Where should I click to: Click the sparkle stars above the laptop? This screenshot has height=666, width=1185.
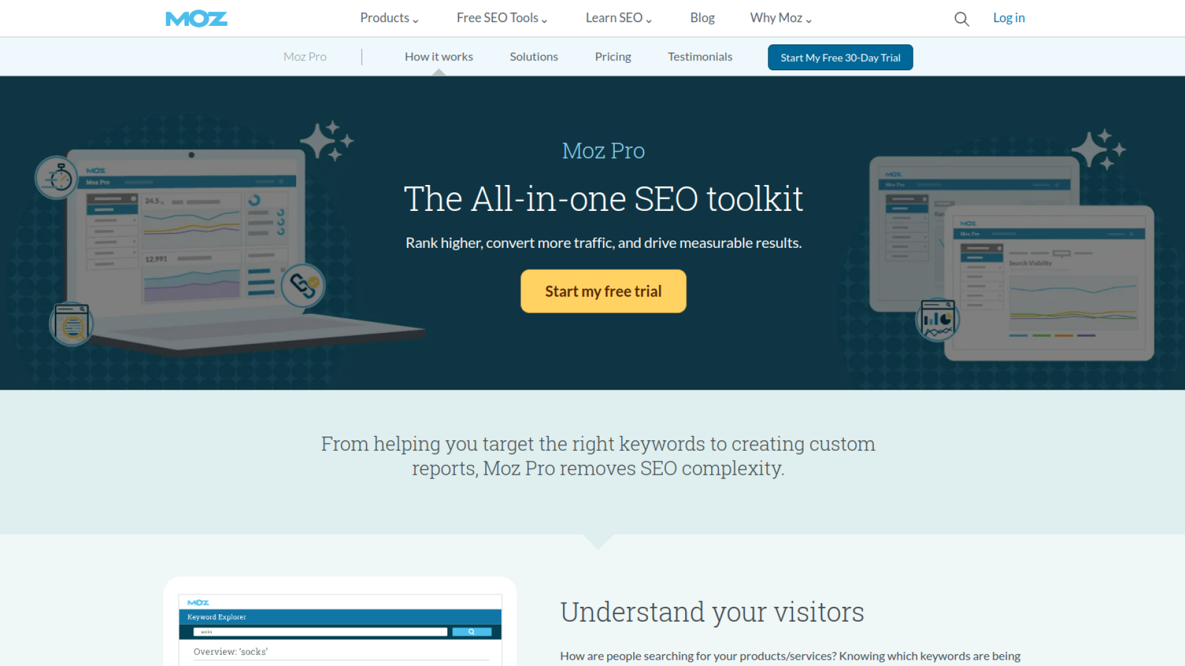tap(327, 141)
